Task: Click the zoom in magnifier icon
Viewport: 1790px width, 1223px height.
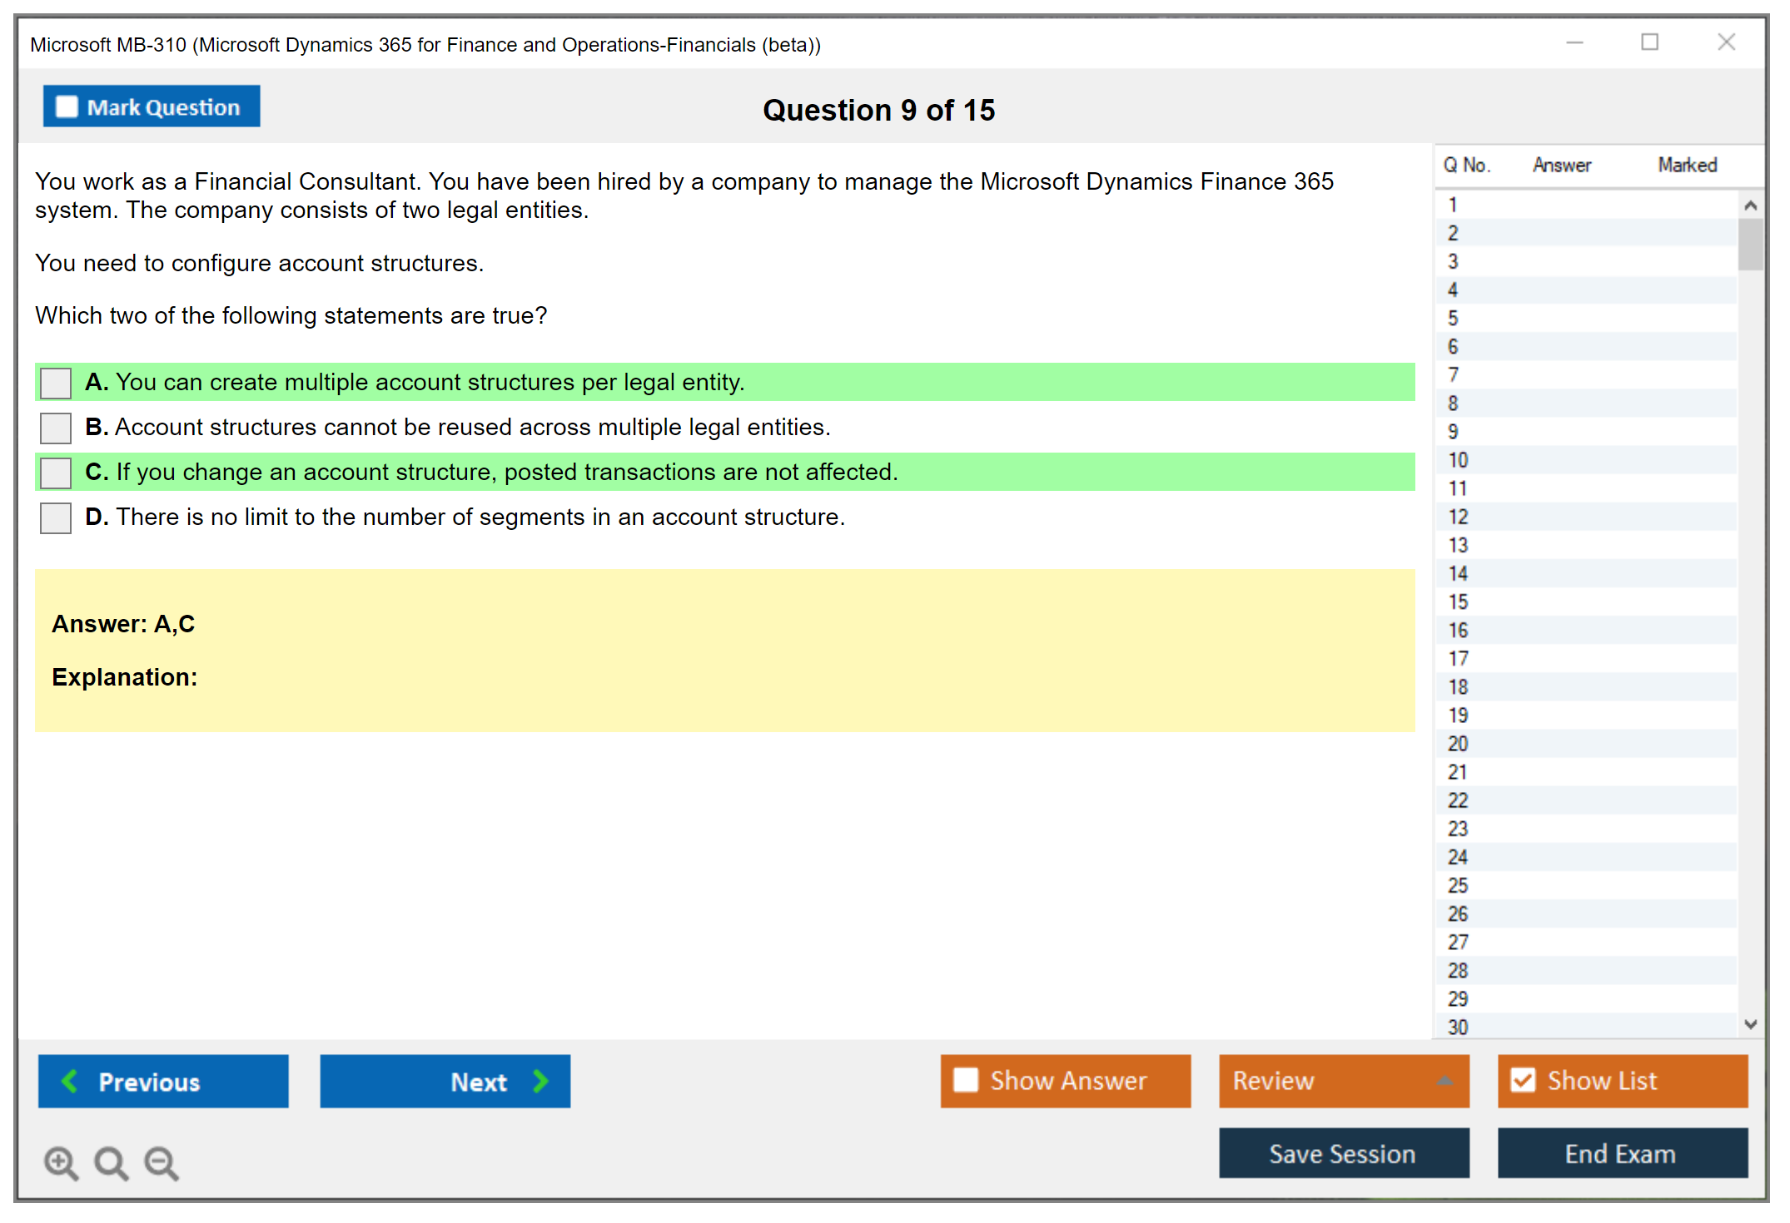Action: click(x=61, y=1162)
